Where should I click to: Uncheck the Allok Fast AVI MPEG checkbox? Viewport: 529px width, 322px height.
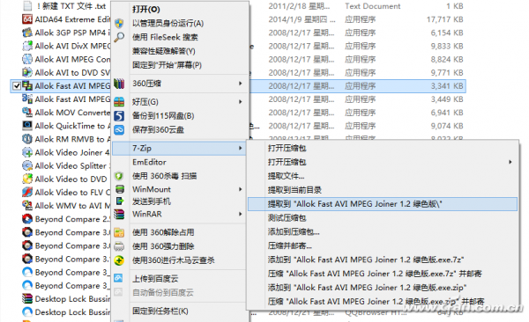pyautogui.click(x=17, y=86)
